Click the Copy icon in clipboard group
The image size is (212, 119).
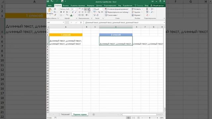pos(55,12)
